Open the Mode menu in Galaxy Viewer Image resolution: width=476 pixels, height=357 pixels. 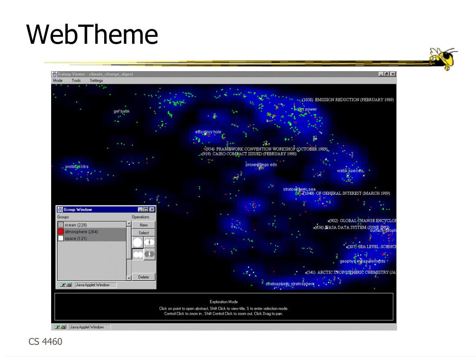pyautogui.click(x=58, y=80)
